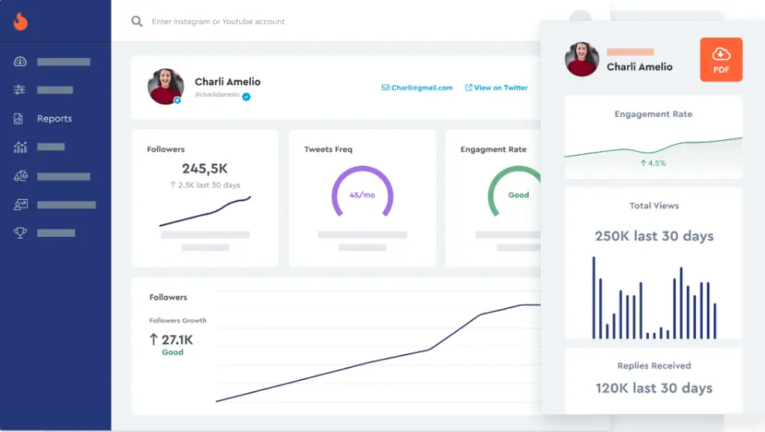
Task: Select the balance scale compare icon
Action: click(20, 177)
